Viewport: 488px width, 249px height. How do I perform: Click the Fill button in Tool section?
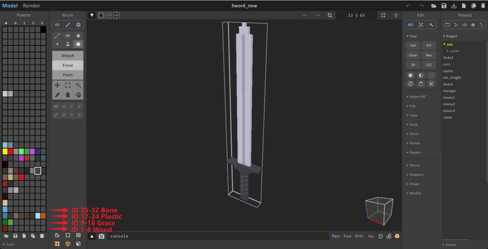click(x=429, y=46)
